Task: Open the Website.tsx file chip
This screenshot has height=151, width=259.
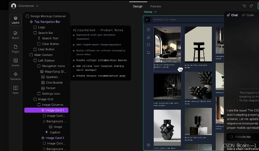Action: coord(243,137)
